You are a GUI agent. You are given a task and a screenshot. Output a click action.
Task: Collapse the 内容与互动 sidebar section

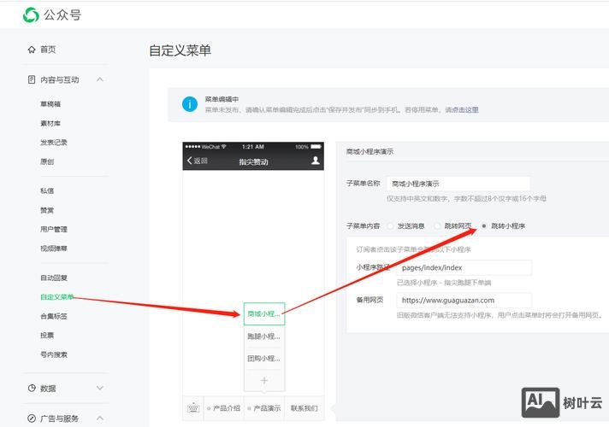(x=100, y=79)
